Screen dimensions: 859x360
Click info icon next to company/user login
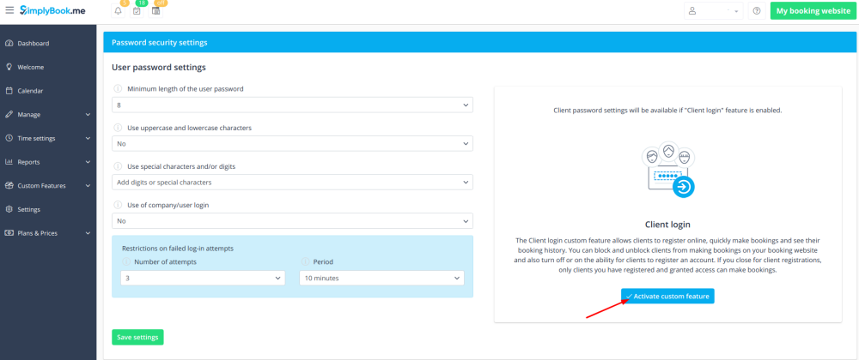point(118,205)
